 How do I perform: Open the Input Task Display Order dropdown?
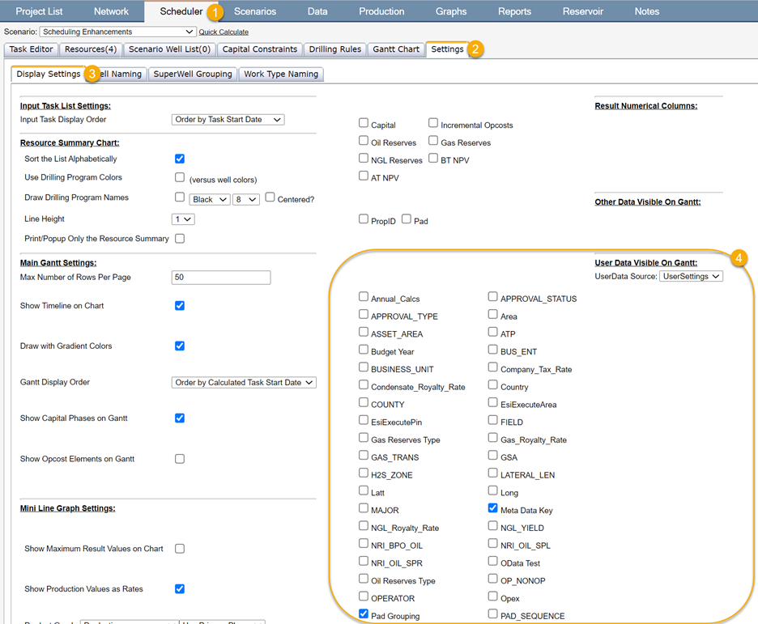pos(228,120)
